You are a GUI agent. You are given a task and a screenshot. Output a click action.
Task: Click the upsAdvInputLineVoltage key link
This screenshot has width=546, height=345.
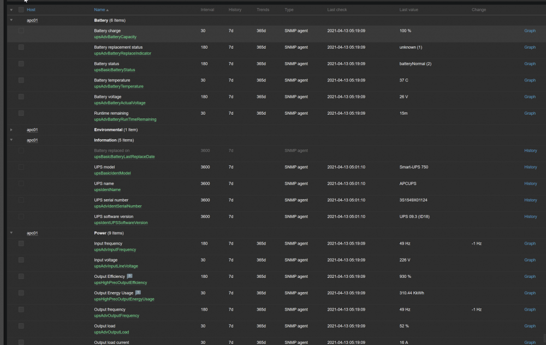coord(116,266)
